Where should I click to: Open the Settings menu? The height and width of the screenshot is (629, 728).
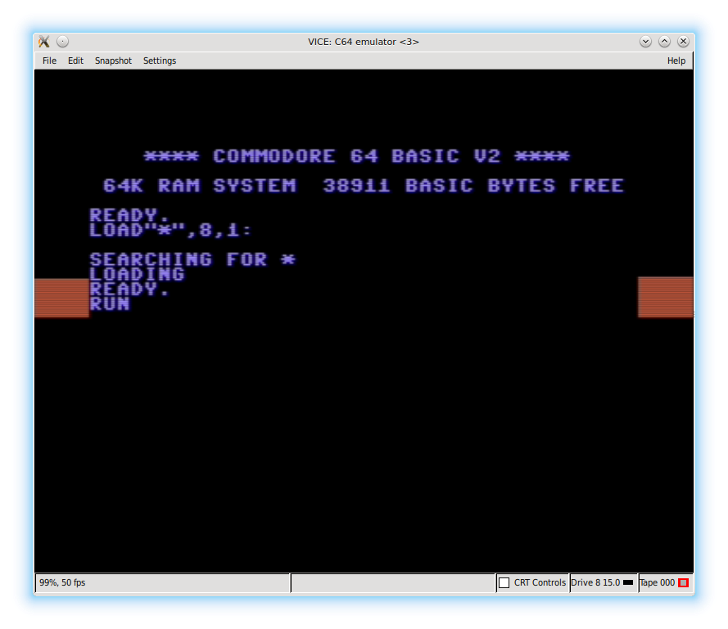[160, 61]
